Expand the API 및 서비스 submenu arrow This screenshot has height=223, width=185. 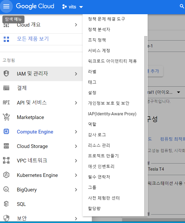click(76, 103)
